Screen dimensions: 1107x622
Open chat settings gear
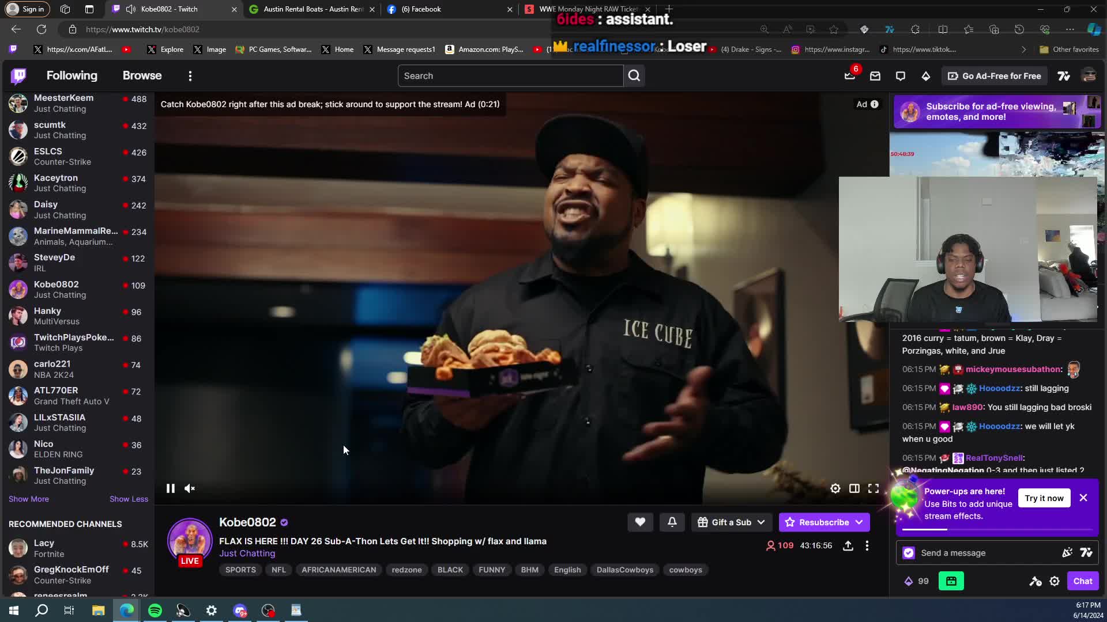click(x=1055, y=581)
